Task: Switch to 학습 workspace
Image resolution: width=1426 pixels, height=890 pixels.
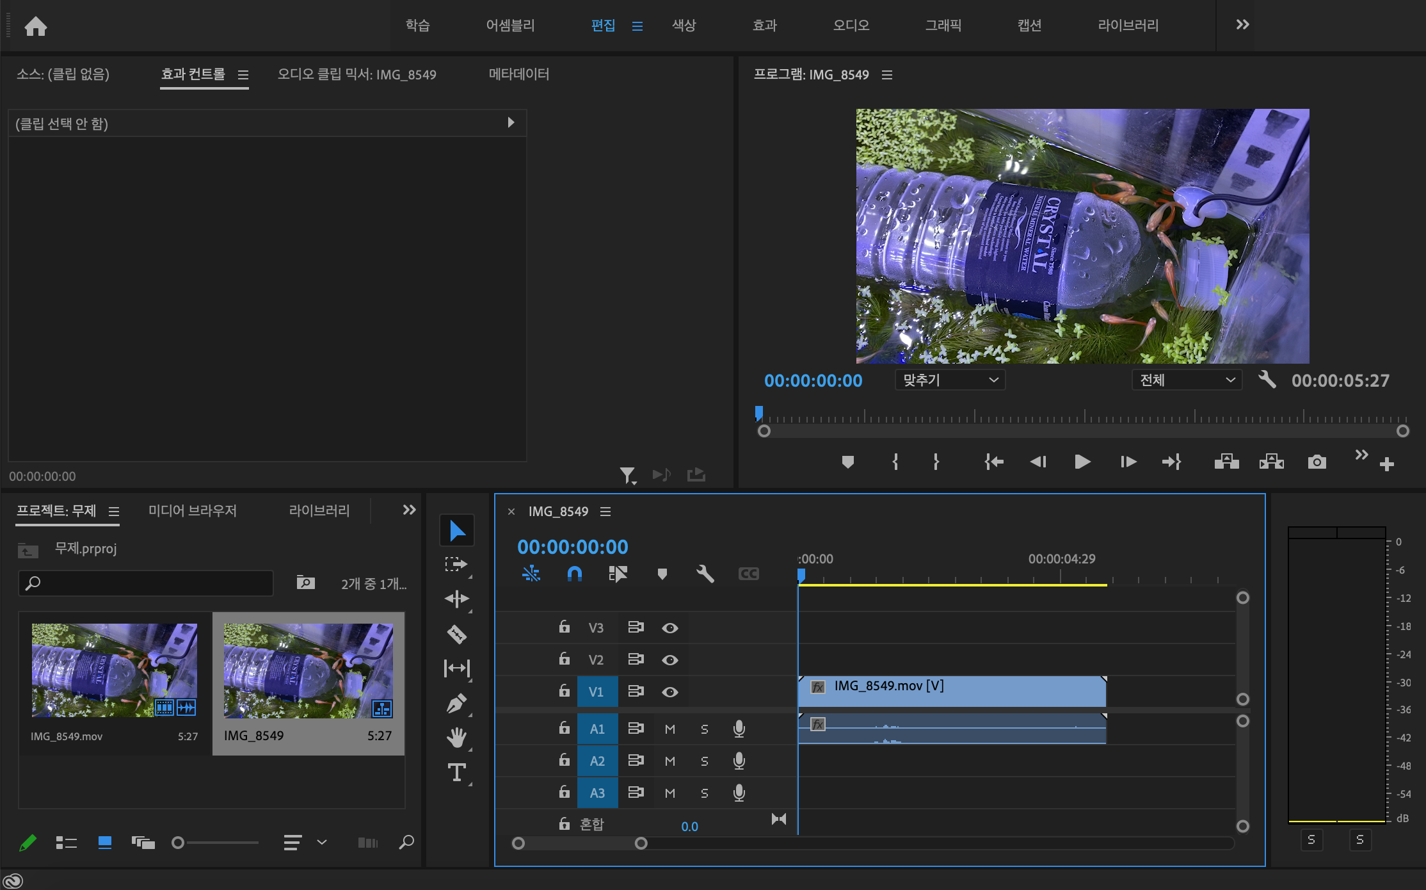Action: (x=417, y=26)
